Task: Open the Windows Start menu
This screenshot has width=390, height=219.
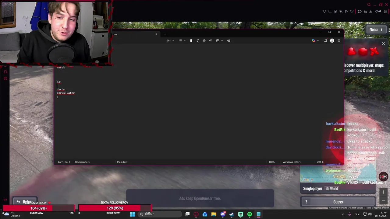Action: (133, 214)
